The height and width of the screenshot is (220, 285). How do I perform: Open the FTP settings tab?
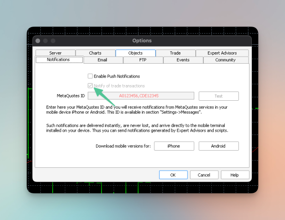coord(143,60)
